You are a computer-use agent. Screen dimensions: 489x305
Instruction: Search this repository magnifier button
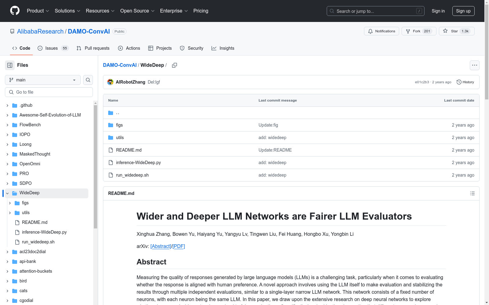point(88,80)
